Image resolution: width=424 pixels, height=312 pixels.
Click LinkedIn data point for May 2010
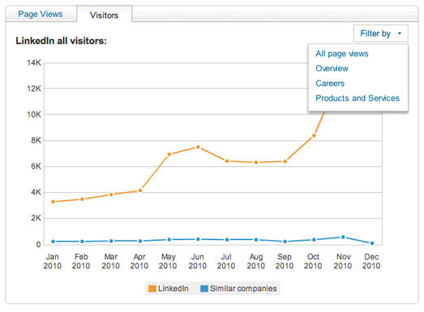click(x=169, y=154)
